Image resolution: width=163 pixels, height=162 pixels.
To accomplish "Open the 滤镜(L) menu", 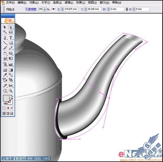I will tap(69, 3).
